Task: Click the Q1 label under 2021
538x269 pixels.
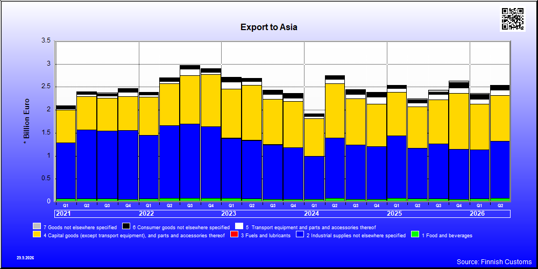Action: pyautogui.click(x=66, y=205)
